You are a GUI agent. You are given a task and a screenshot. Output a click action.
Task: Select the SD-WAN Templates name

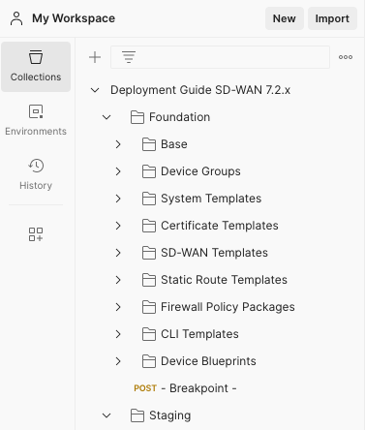coord(214,253)
